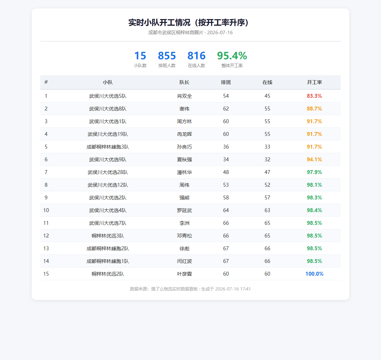Viewport: 381px width, 360px height.
Task: Click the rate 94.1%
Action: tap(314, 160)
